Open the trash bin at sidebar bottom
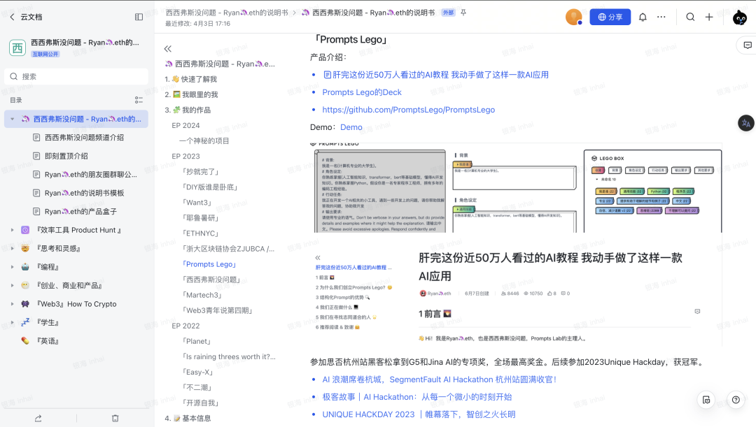 tap(115, 419)
